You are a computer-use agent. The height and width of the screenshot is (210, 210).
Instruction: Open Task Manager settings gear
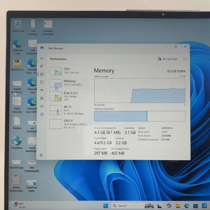(x=41, y=155)
